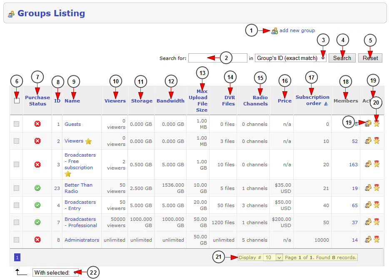Click star medal icon in Better Than Radio row
The height and width of the screenshot is (280, 389).
(377, 188)
